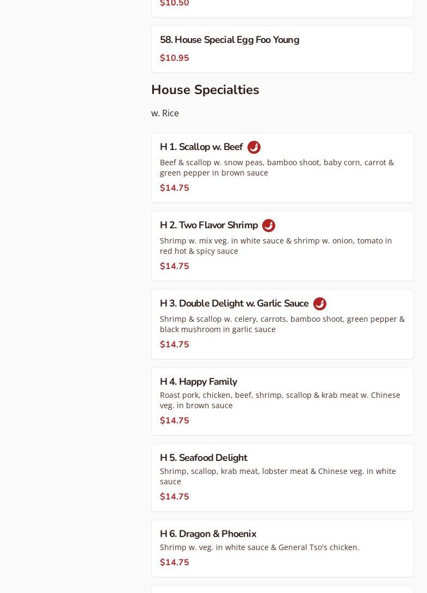Image resolution: width=427 pixels, height=593 pixels.
Task: Open the H 2. Two Flavor Shrimp item
Action: [x=209, y=226]
